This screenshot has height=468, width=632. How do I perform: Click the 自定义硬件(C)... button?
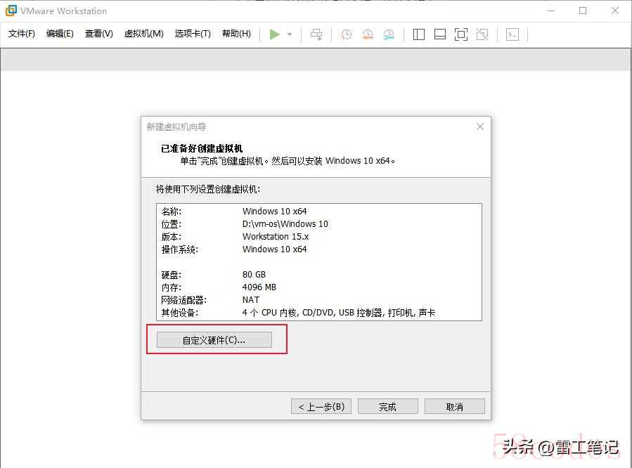point(214,340)
